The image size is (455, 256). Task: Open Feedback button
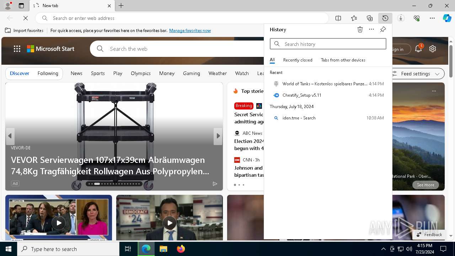[x=429, y=235]
